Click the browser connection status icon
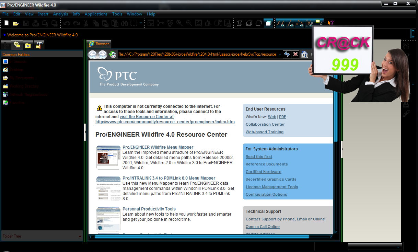The height and width of the screenshot is (252, 418). click(113, 54)
